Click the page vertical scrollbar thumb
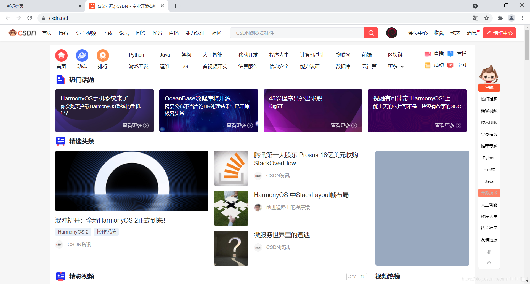Viewport: 530px width, 284px height. pos(527,45)
